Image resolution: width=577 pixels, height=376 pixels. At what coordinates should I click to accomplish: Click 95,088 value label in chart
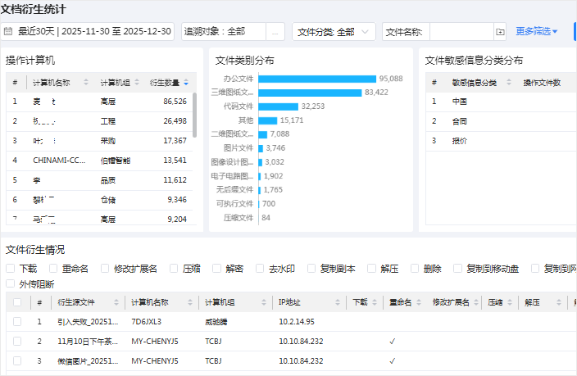click(x=391, y=79)
